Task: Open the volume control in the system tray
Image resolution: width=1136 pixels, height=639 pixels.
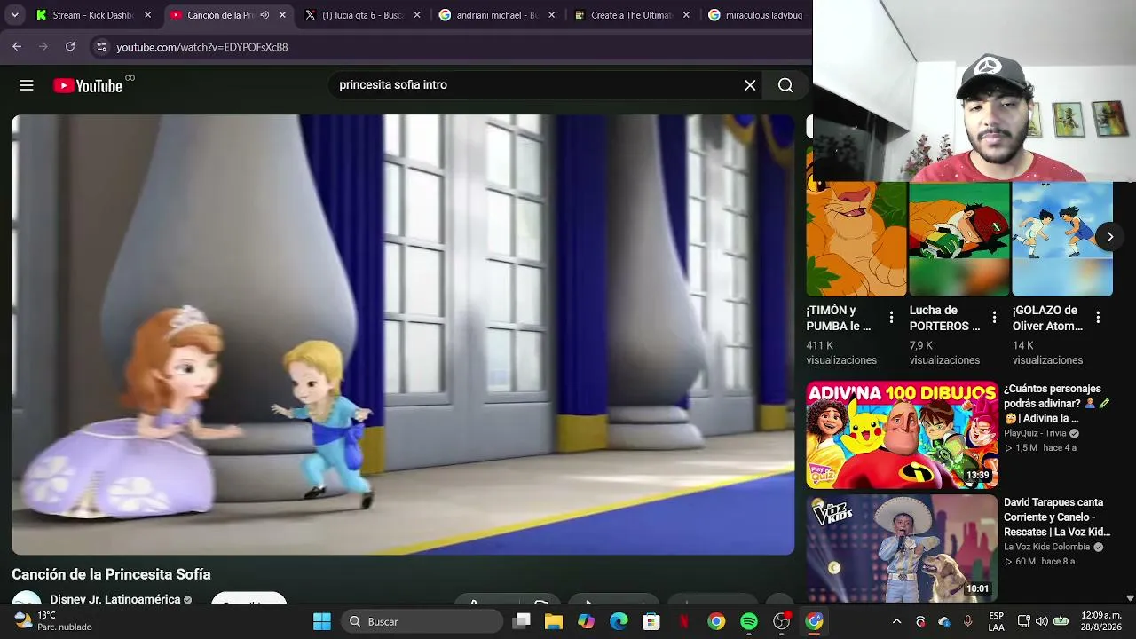Action: (1042, 621)
